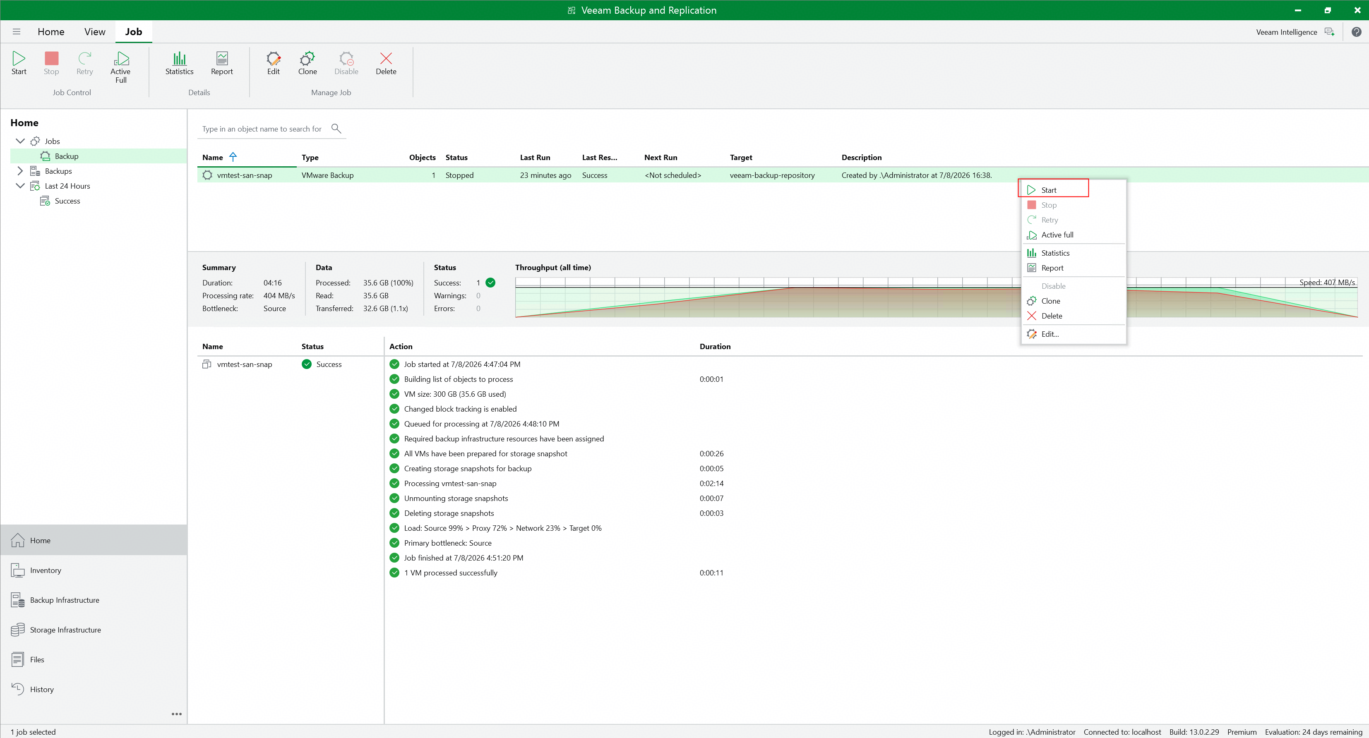Click the search magnifier icon
The width and height of the screenshot is (1369, 738).
click(336, 129)
